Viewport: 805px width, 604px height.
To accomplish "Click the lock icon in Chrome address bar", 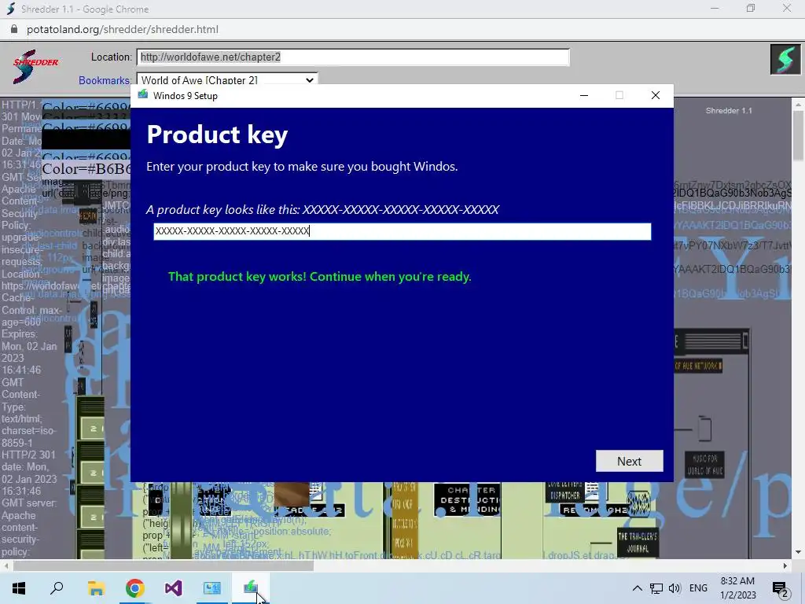I will [x=14, y=29].
